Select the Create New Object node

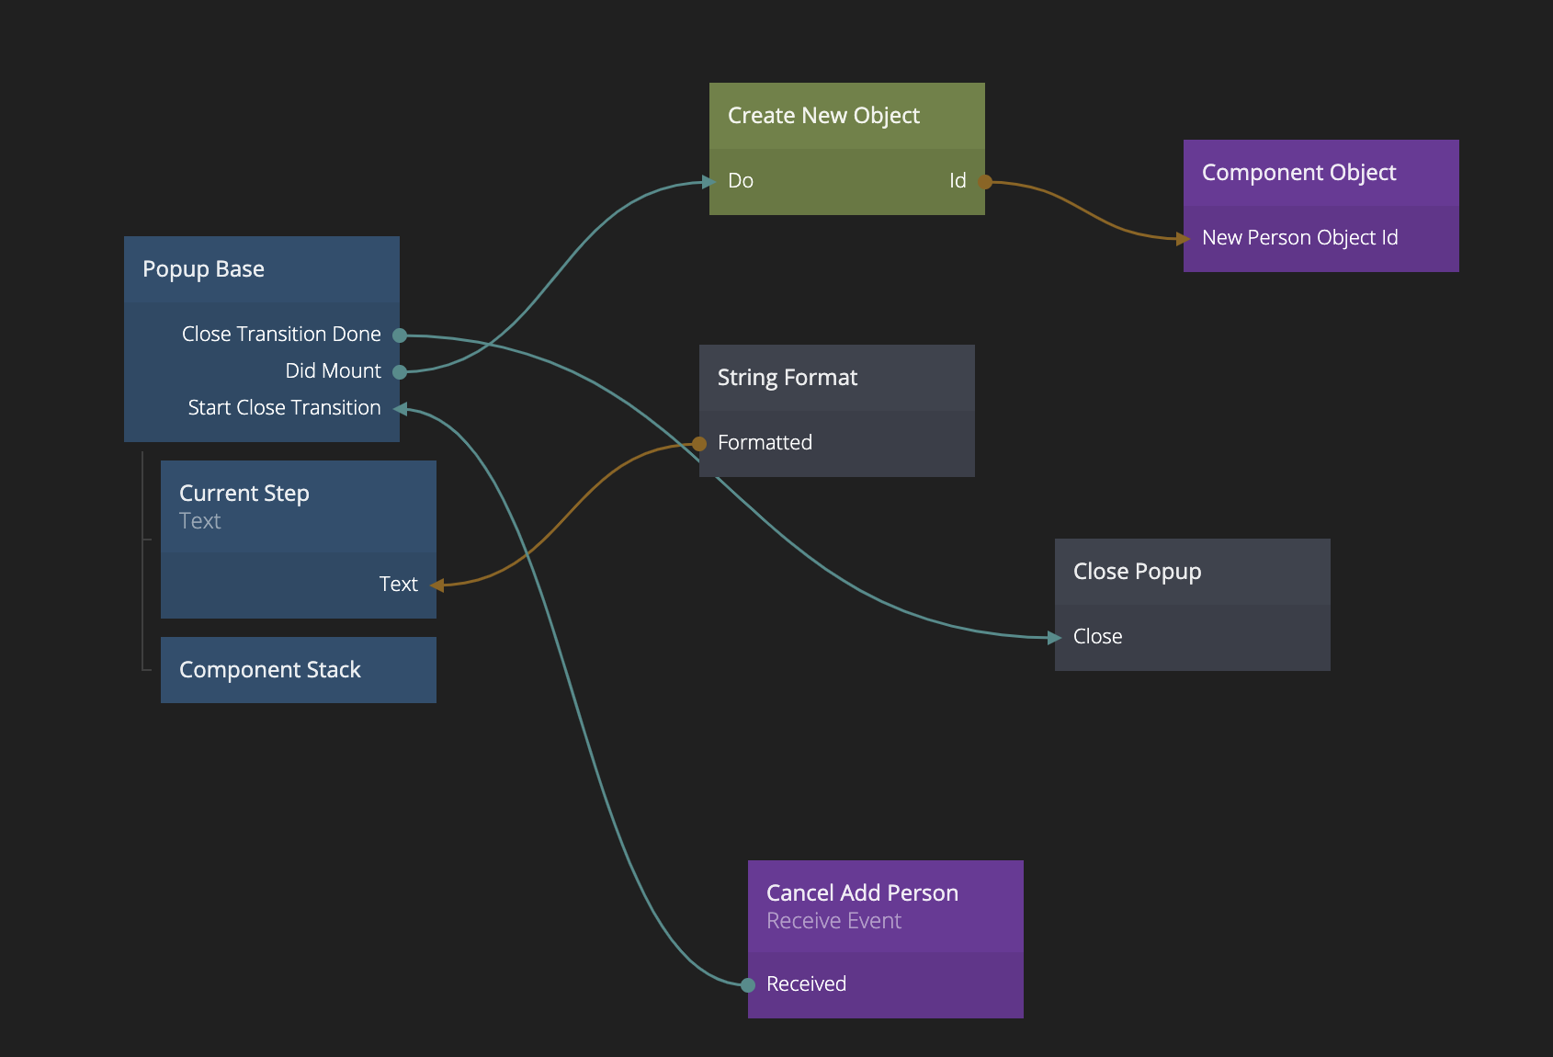tap(846, 116)
